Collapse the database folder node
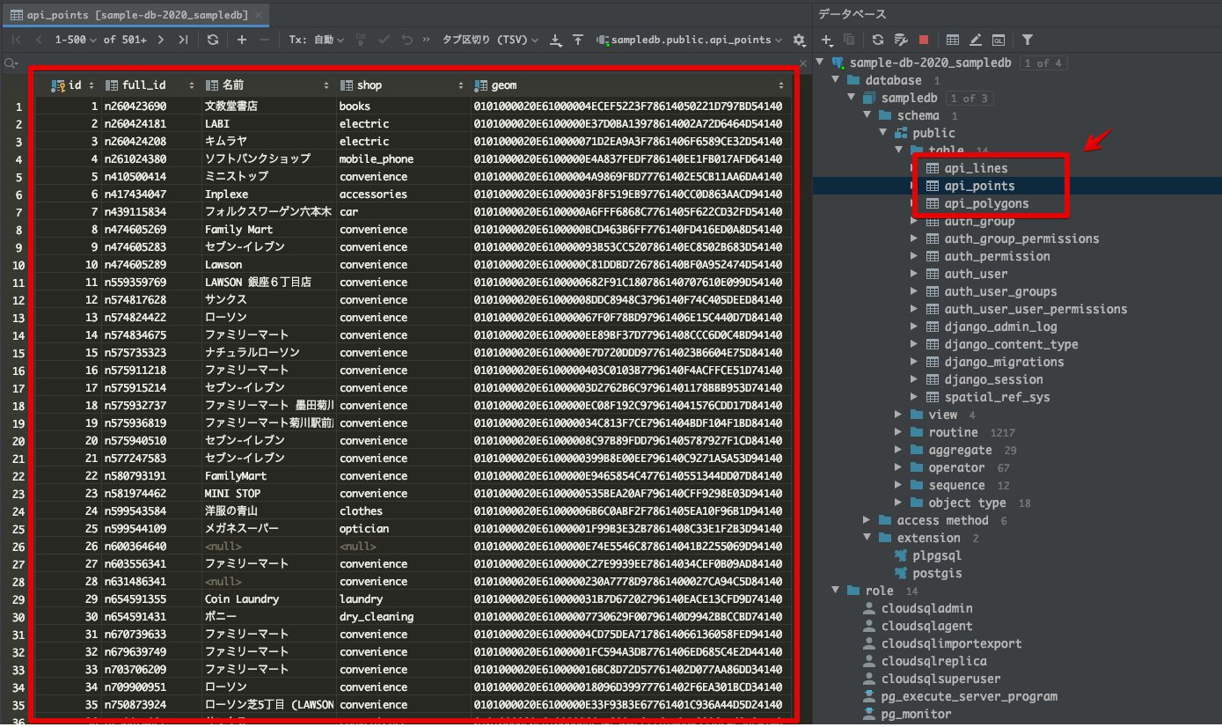 coord(837,81)
